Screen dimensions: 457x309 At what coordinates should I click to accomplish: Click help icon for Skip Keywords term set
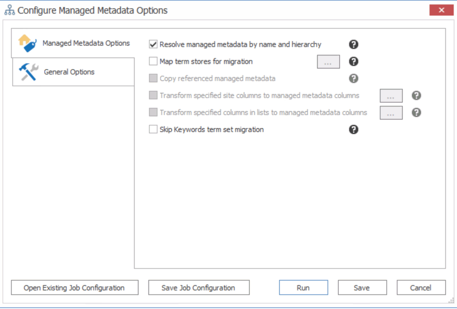[x=353, y=129]
